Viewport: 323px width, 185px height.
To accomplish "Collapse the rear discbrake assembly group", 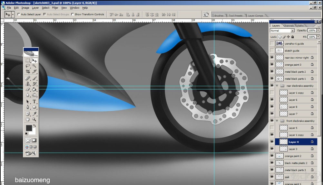I will pos(277,86).
